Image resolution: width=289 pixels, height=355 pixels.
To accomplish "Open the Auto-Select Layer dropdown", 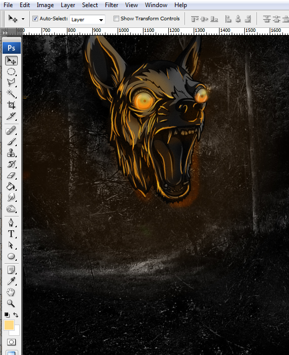I will pos(87,19).
